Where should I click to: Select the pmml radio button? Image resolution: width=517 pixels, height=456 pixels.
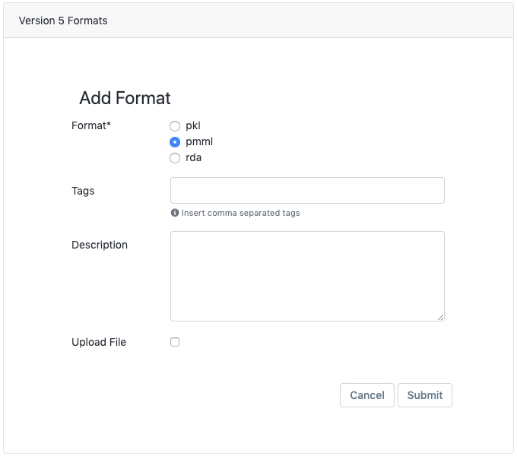click(175, 142)
